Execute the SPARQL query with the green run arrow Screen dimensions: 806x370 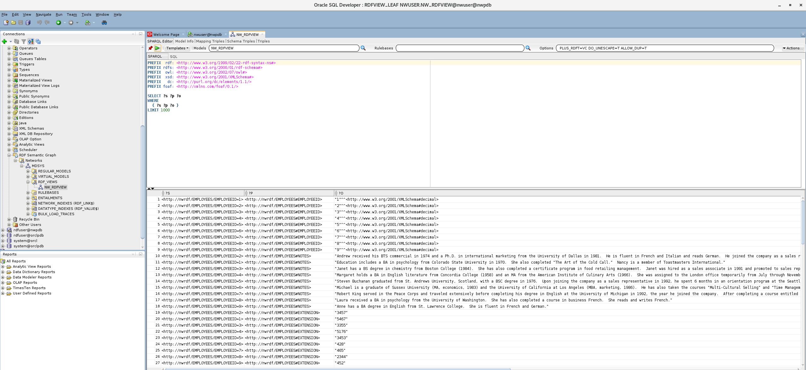158,48
